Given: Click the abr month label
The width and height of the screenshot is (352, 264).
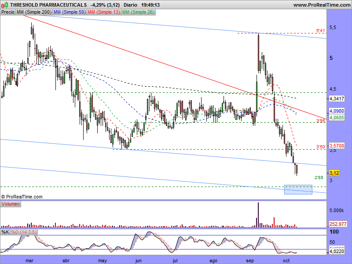Looking at the screenshot, I should coord(66,260).
